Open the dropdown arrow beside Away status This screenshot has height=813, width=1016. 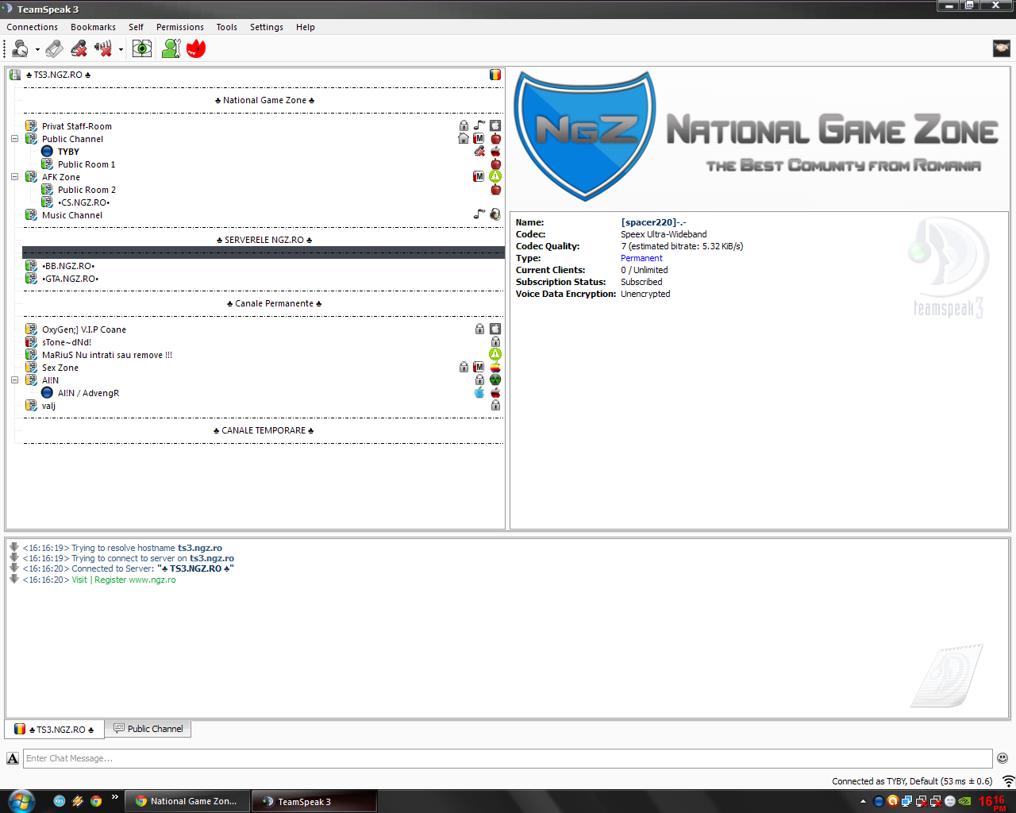pyautogui.click(x=37, y=50)
